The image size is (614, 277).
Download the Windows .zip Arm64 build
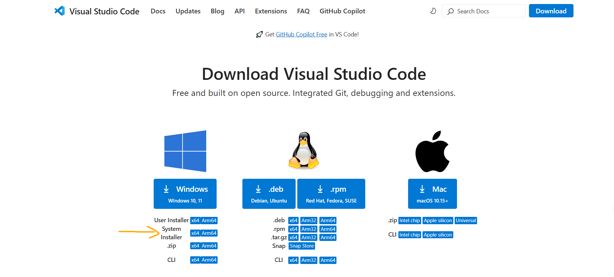point(209,246)
